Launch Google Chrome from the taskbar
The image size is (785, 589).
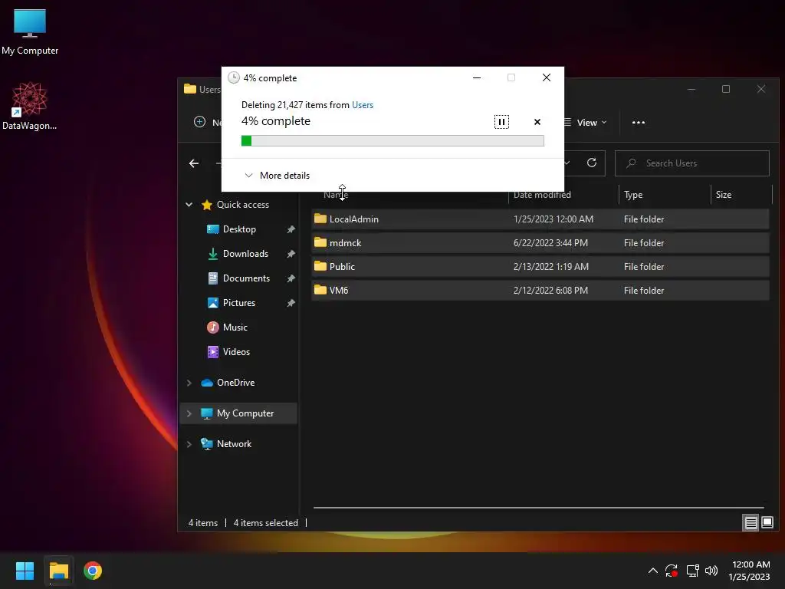tap(93, 571)
